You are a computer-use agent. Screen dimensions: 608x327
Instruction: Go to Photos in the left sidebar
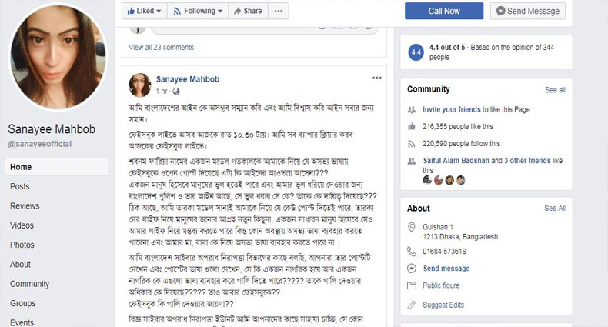22,245
